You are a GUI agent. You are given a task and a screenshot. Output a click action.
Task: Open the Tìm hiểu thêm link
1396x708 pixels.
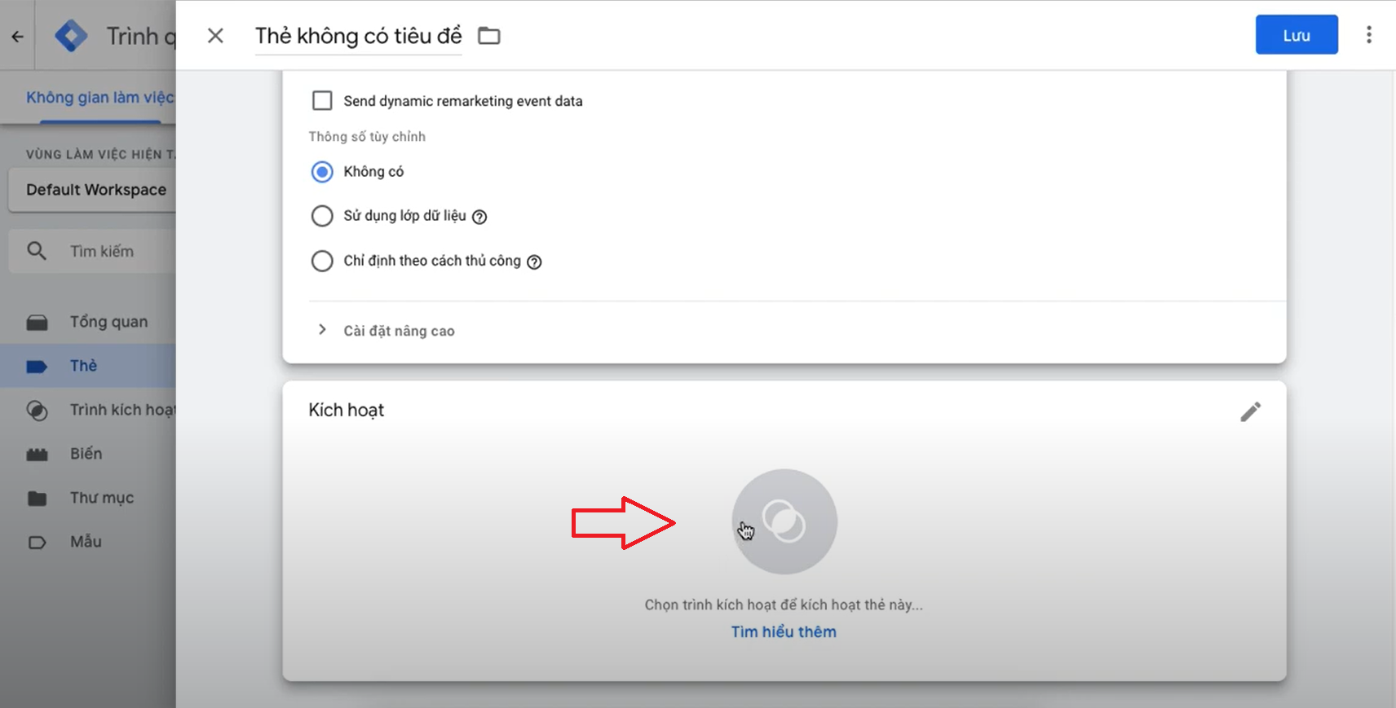(784, 631)
